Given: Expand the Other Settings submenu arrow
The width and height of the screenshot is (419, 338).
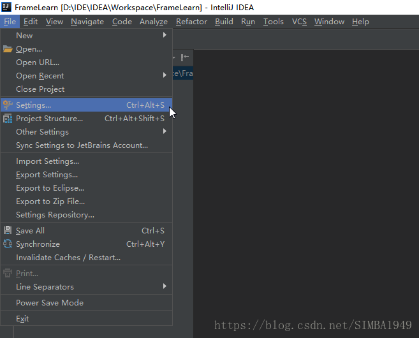Looking at the screenshot, I should click(165, 131).
